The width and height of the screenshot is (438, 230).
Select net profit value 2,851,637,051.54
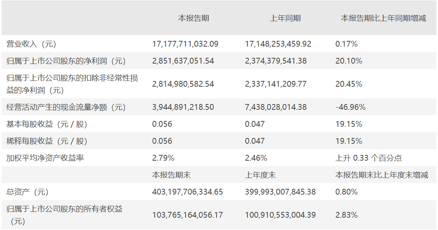[183, 61]
